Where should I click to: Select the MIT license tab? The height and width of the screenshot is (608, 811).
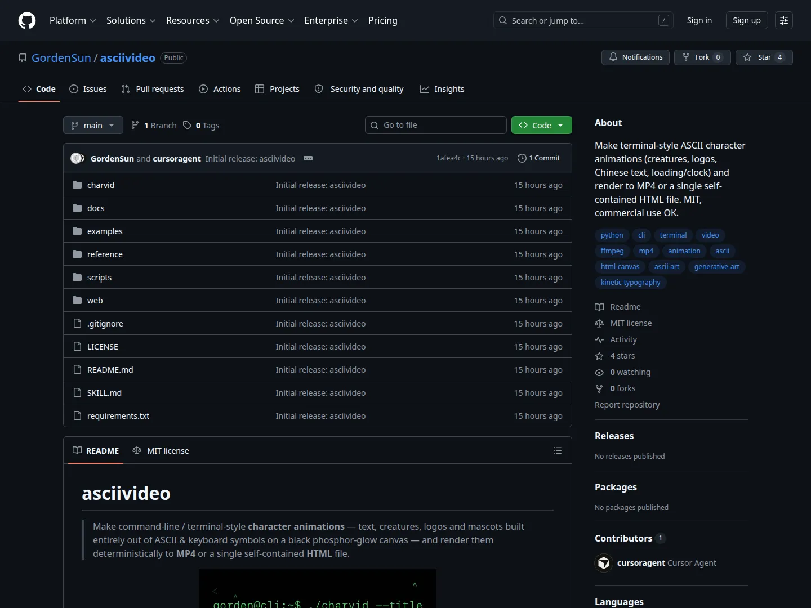161,450
